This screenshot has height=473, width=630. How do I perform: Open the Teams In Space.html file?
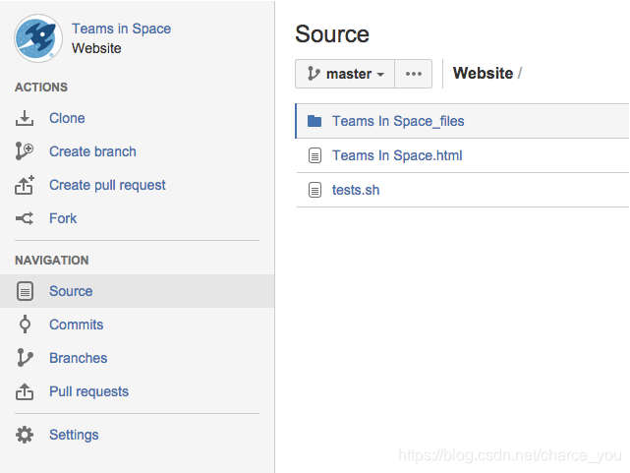(x=397, y=155)
